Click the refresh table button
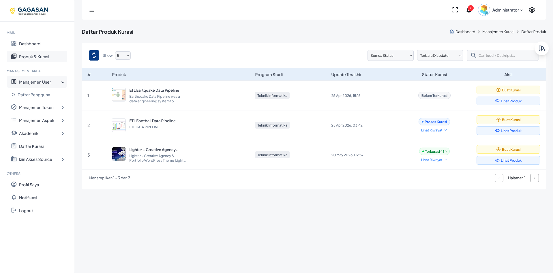The width and height of the screenshot is (553, 273). click(x=94, y=55)
